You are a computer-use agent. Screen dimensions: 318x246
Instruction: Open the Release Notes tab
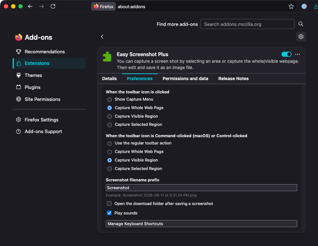pos(233,79)
